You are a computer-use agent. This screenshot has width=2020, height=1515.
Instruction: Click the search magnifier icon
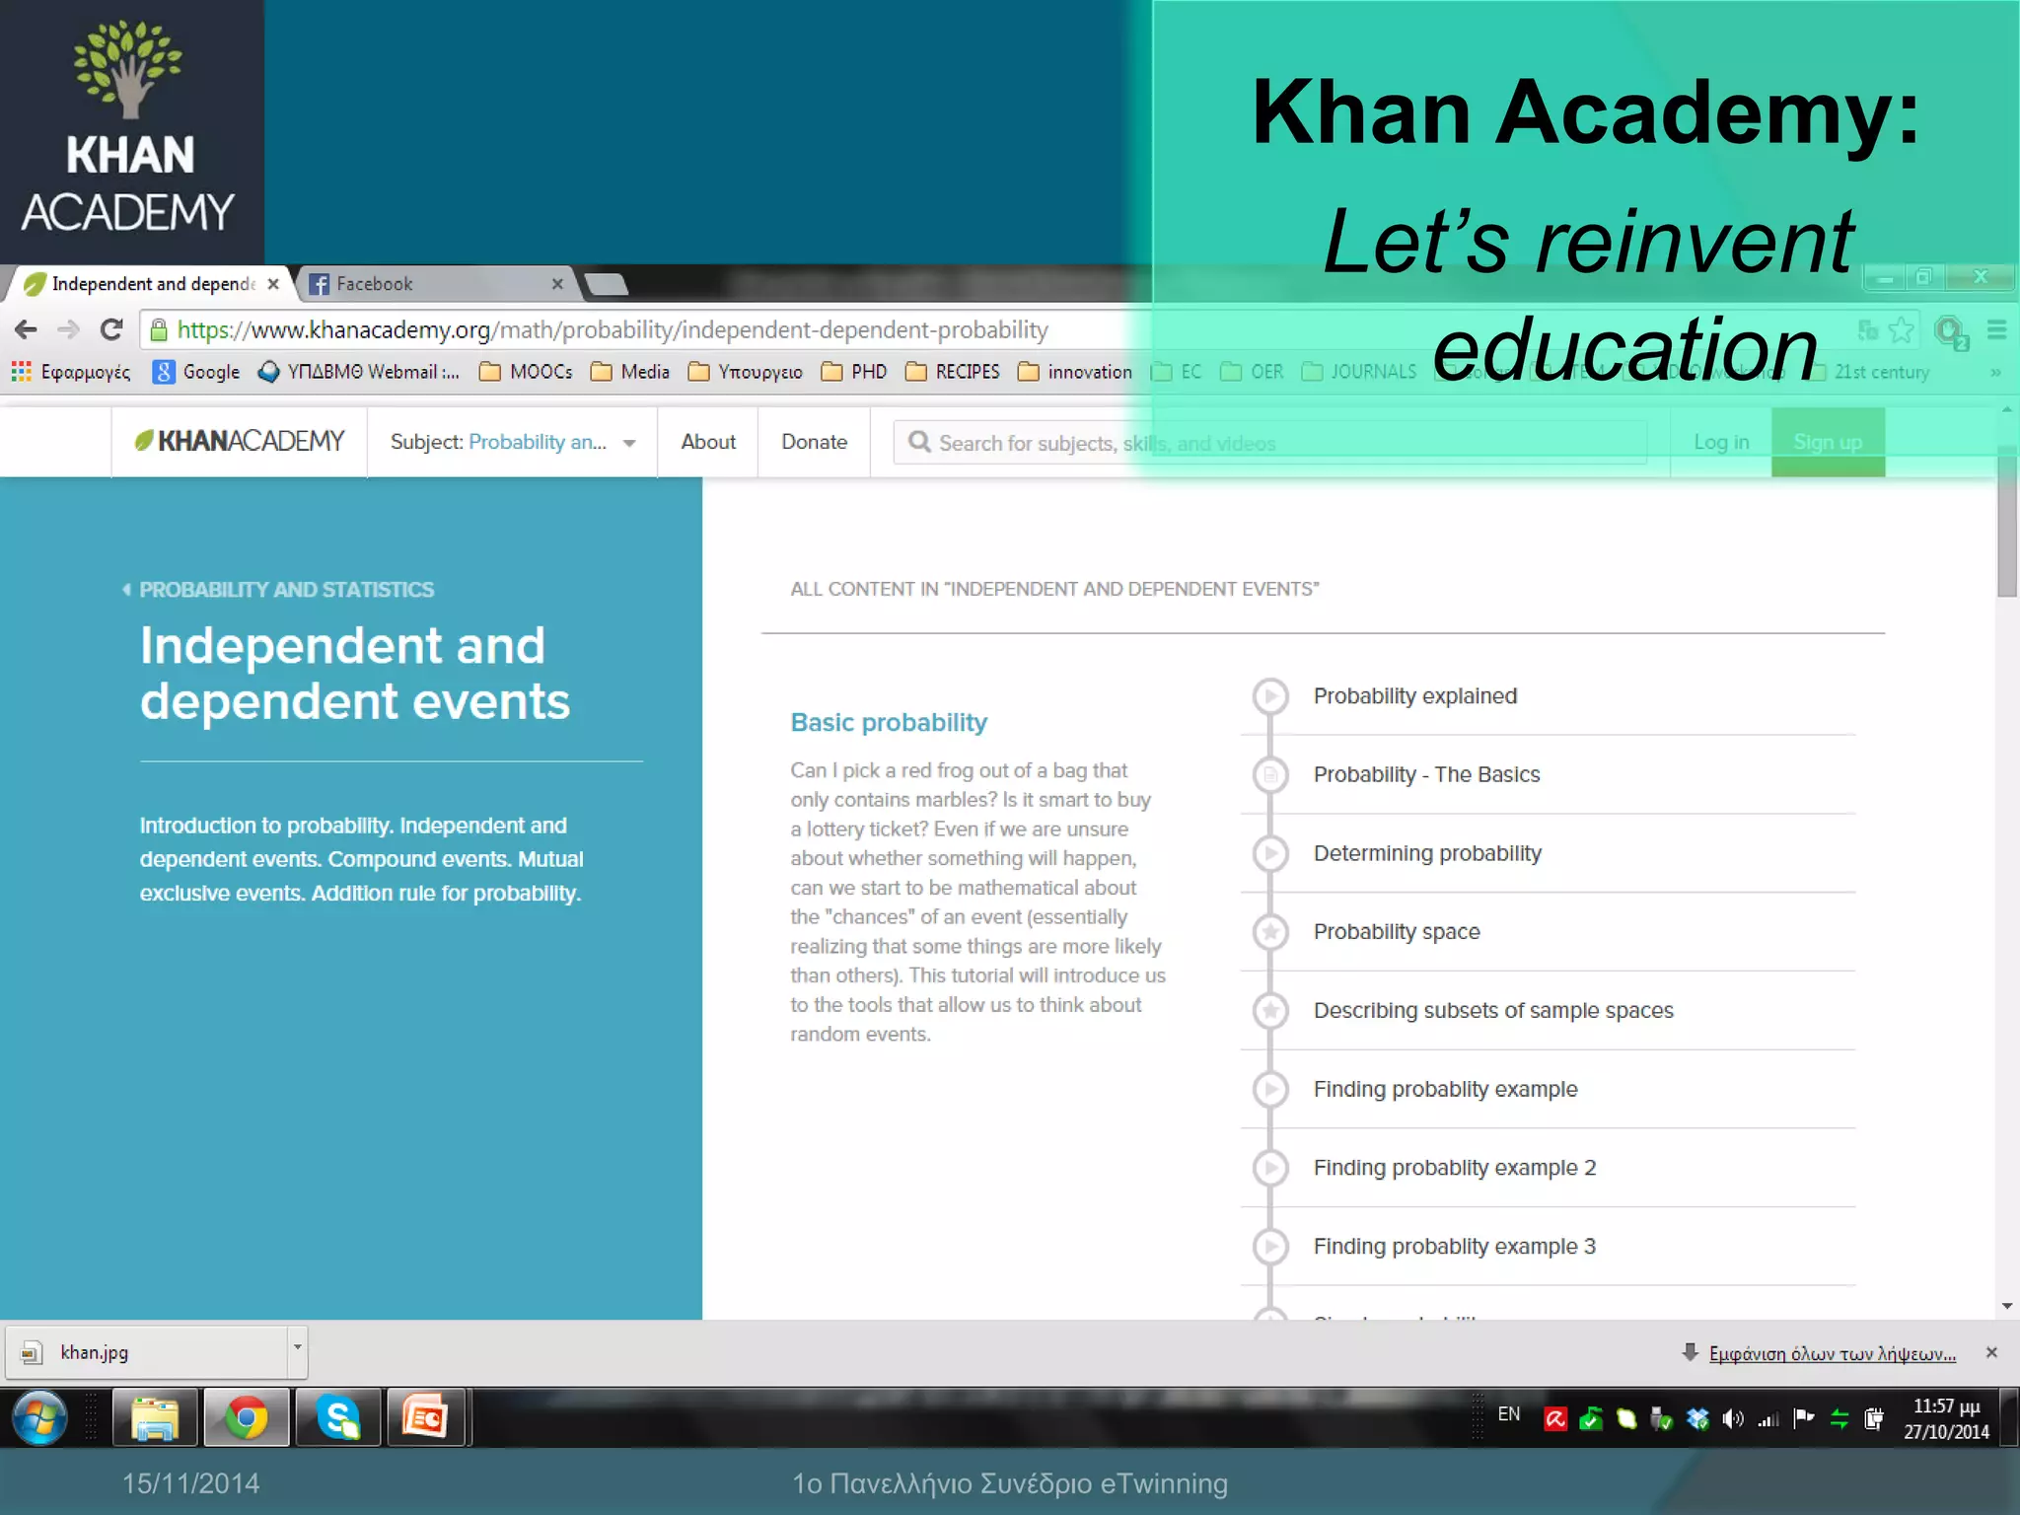point(919,442)
